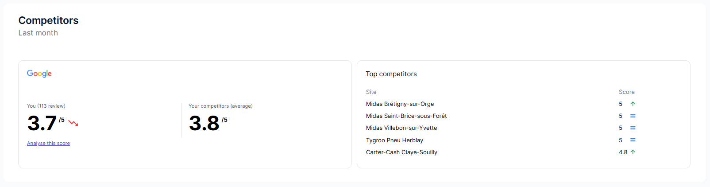The height and width of the screenshot is (187, 710).
Task: Click equals icon for Midas Saint-Brice-sous-Forêt
Action: pos(633,116)
